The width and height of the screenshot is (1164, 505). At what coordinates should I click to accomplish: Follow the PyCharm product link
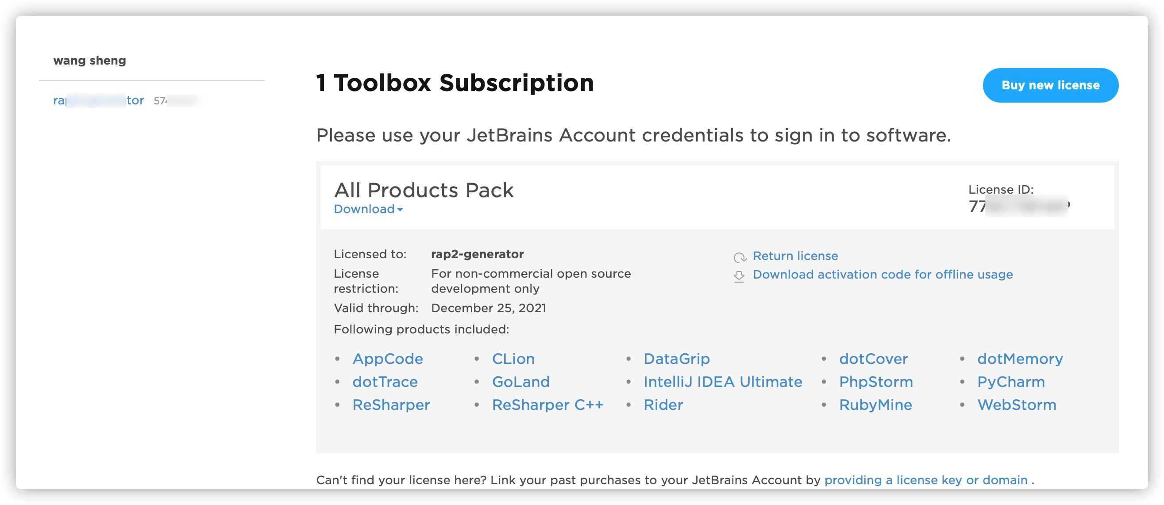coord(1011,382)
